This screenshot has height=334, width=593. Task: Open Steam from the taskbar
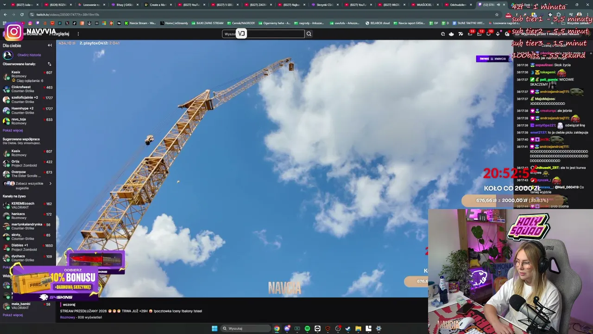coord(348,328)
